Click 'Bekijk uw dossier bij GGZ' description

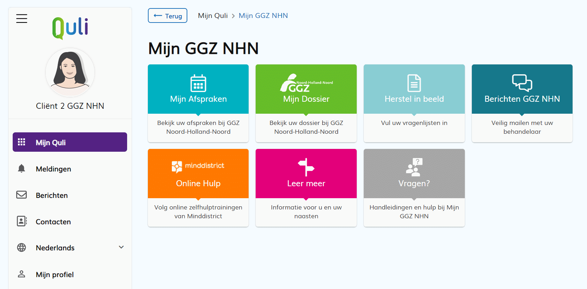pyautogui.click(x=306, y=127)
